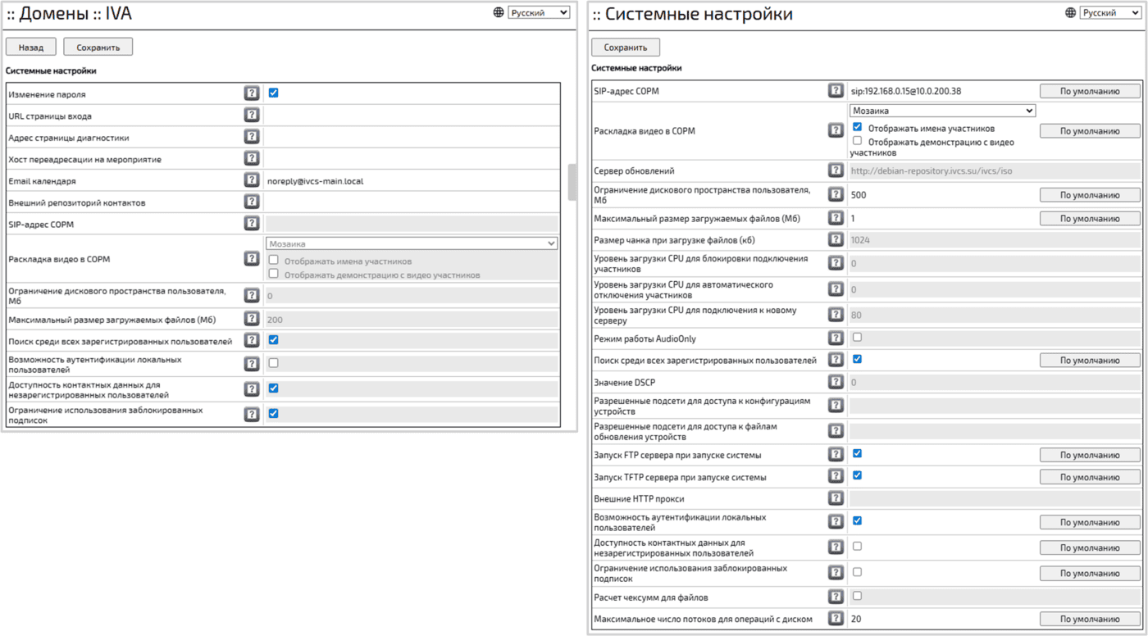This screenshot has width=1148, height=636.
Task: Open help icon for Email календаря
Action: point(252,180)
